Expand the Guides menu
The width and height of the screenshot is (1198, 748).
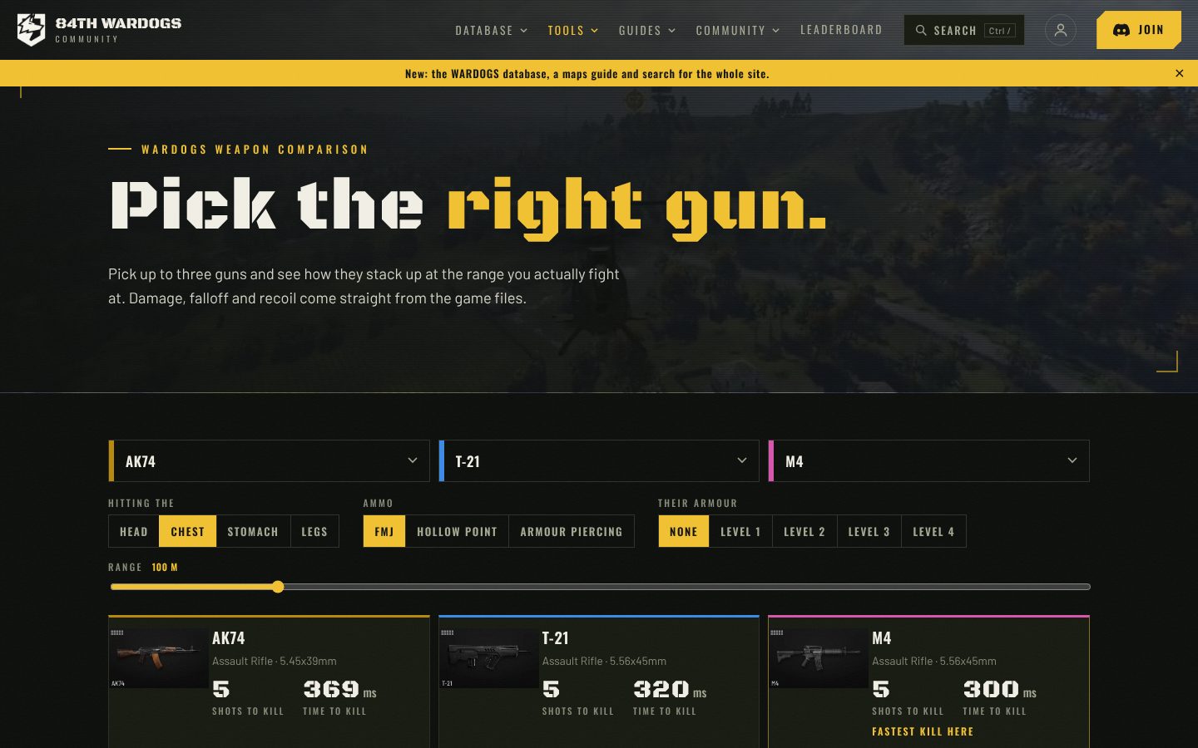[x=647, y=31]
